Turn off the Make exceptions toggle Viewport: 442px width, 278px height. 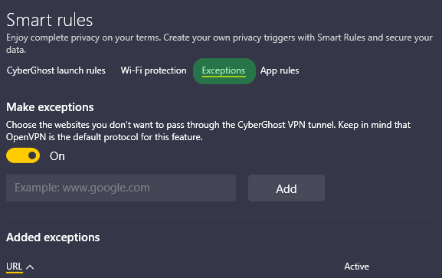point(23,155)
